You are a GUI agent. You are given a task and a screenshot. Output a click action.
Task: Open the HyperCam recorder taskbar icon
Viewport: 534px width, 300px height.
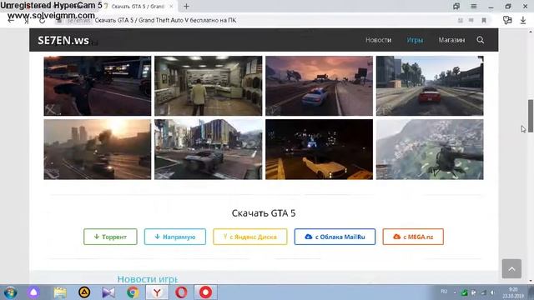click(205, 292)
